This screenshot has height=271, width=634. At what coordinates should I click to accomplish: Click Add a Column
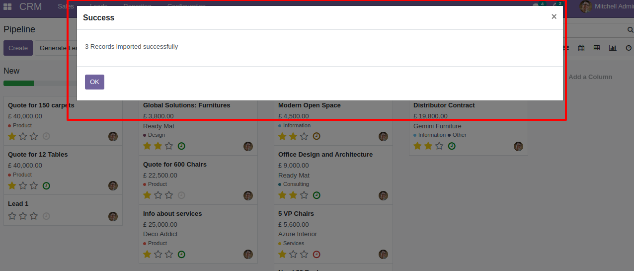pos(590,77)
